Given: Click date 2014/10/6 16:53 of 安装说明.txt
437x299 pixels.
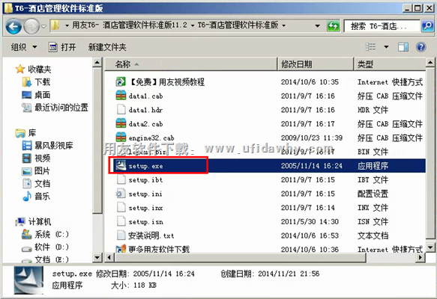Looking at the screenshot, I should (x=310, y=235).
